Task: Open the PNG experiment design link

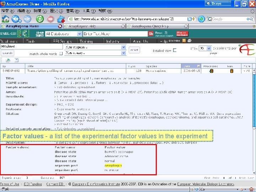Action: coord(59,105)
